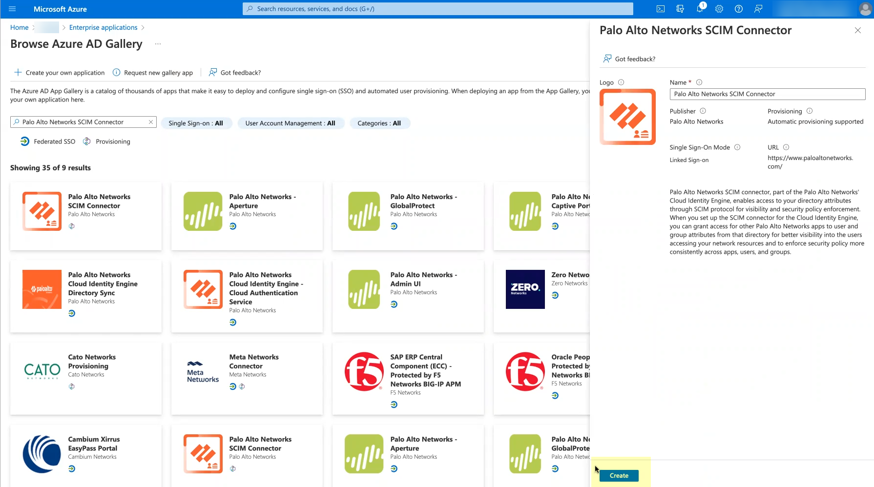This screenshot has width=874, height=487.
Task: Click the info icon next to URL
Action: (x=786, y=147)
